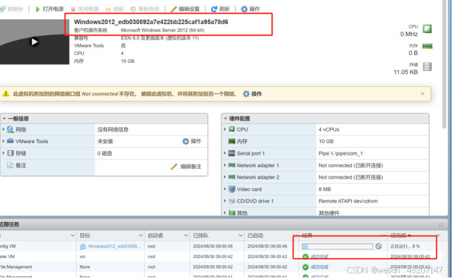Open the Actions (操作) toolbar menu
The width and height of the screenshot is (452, 278).
[250, 9]
